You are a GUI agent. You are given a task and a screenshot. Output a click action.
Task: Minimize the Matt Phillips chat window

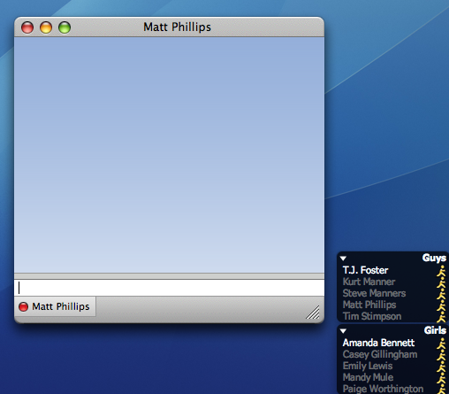pos(46,27)
